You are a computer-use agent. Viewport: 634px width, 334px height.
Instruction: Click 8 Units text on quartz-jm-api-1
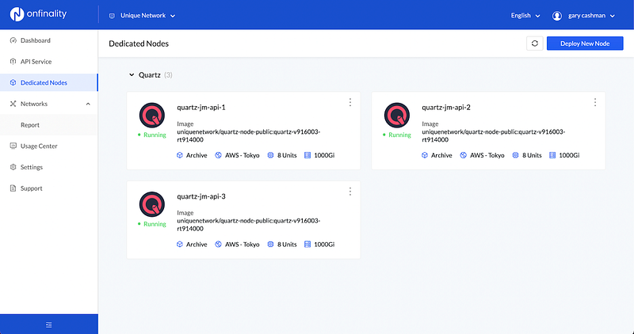(287, 155)
